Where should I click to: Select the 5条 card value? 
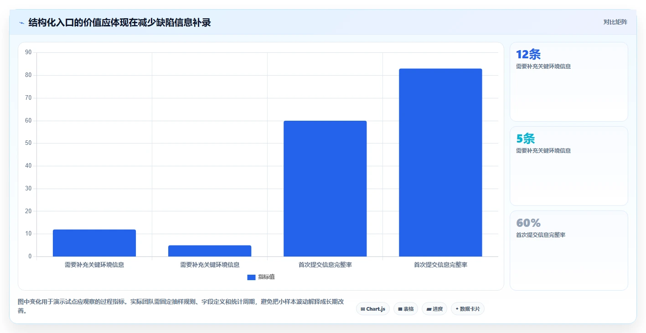[x=525, y=138]
